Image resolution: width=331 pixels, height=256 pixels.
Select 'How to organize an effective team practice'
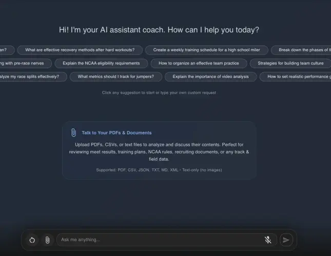pyautogui.click(x=199, y=63)
